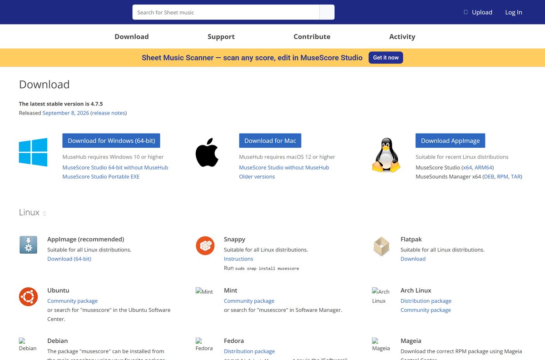The height and width of the screenshot is (360, 545).
Task: Open the Contribute menu
Action: coord(312,36)
